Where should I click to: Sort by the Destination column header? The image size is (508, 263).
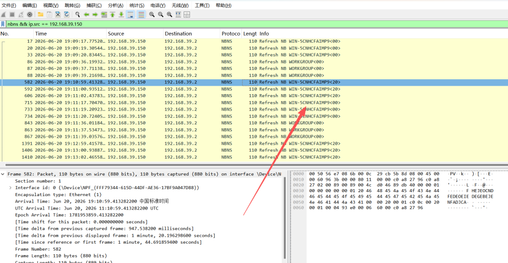coord(191,34)
